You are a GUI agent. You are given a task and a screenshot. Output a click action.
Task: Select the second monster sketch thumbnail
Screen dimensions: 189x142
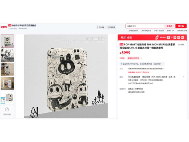(x=7, y=55)
